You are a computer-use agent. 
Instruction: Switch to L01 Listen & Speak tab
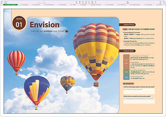24,5
